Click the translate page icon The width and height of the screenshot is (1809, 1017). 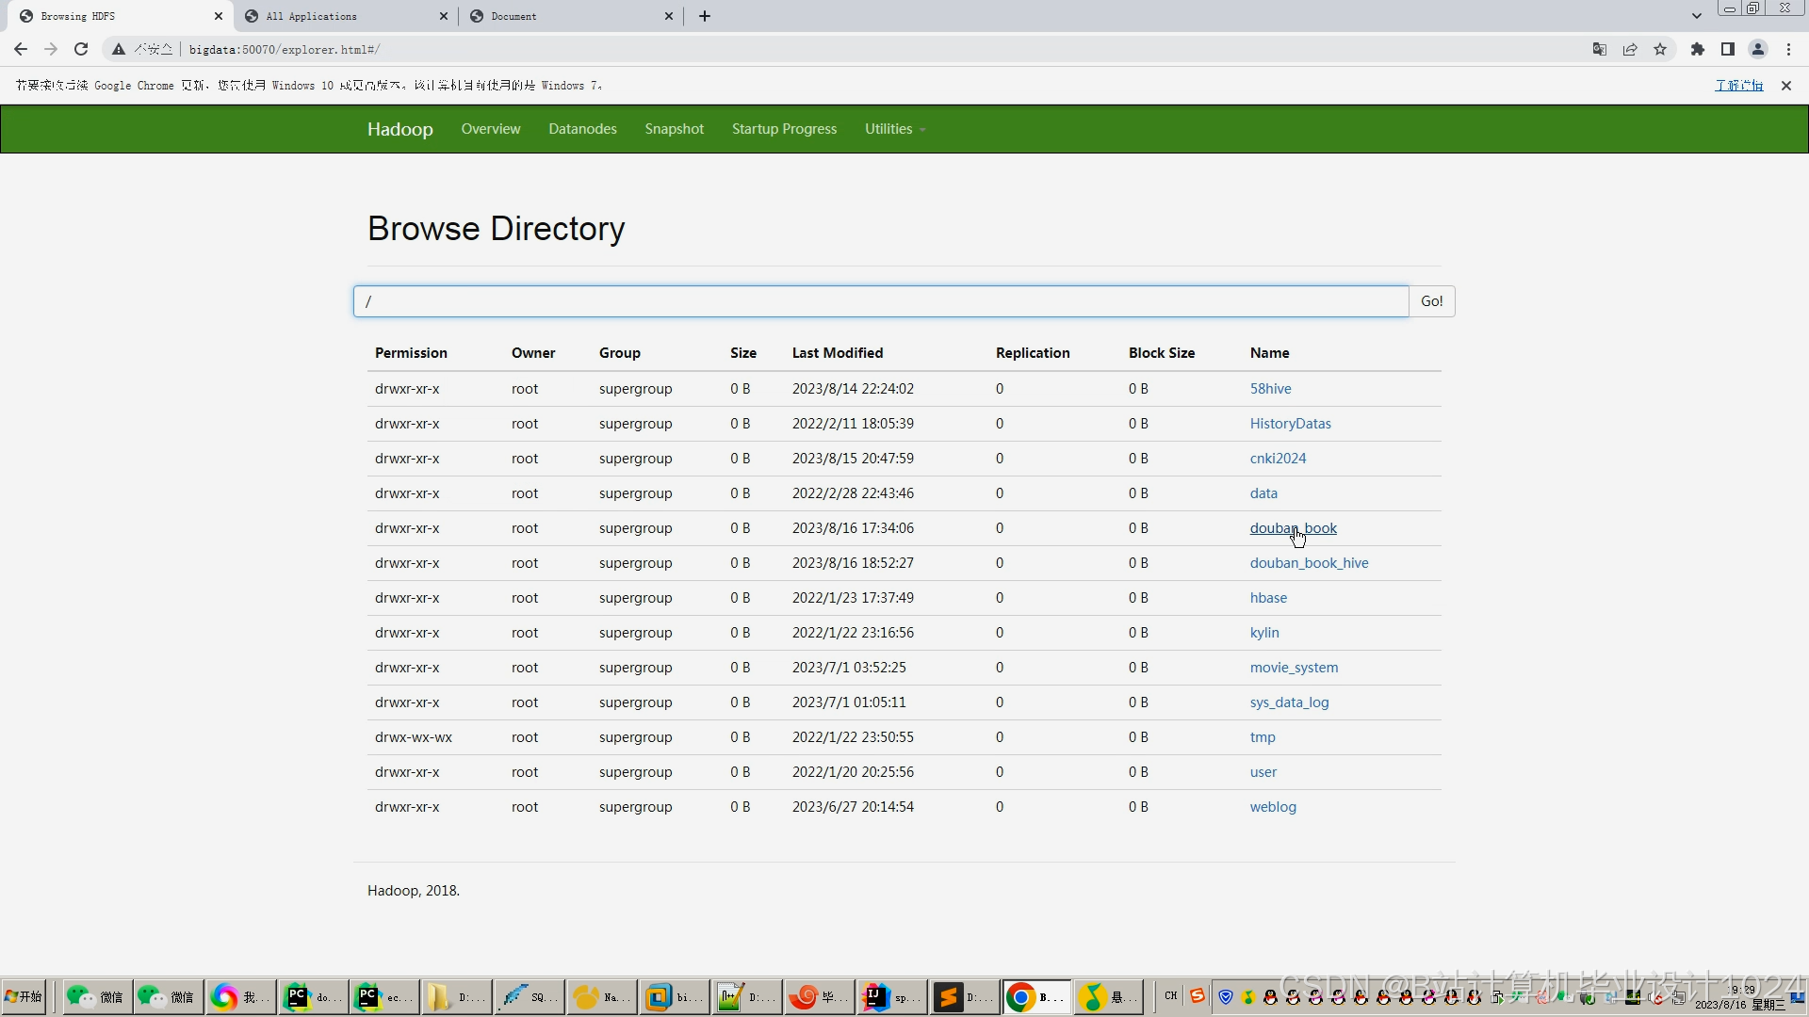[1600, 49]
